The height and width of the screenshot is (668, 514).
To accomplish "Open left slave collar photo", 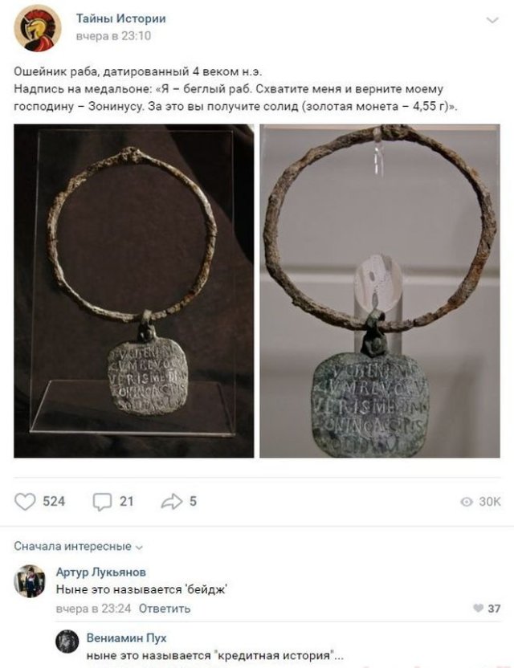I will pyautogui.click(x=134, y=291).
